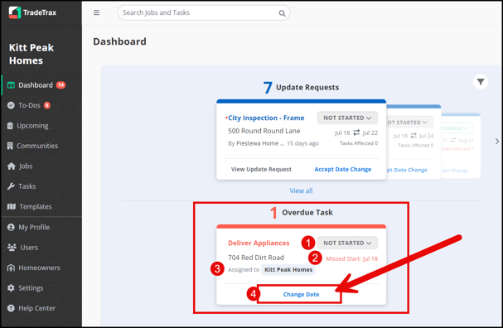Click Update Requests heading
503x328 pixels.
tap(307, 87)
